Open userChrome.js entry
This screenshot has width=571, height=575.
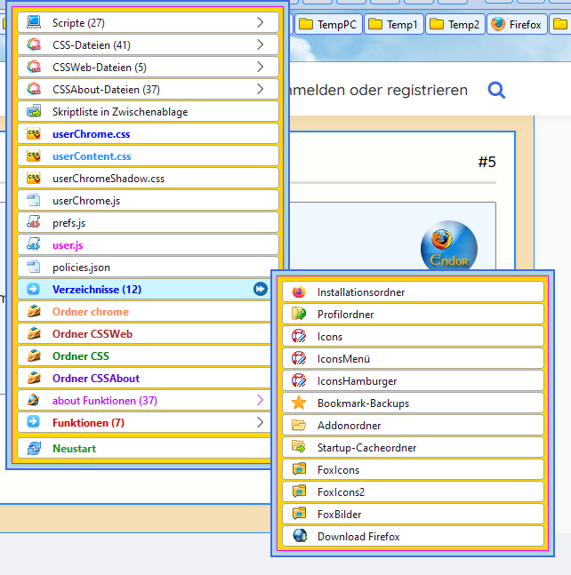pos(148,201)
